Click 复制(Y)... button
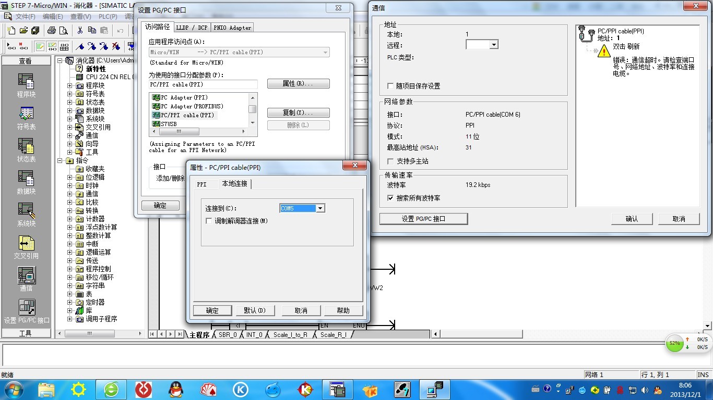 [298, 113]
